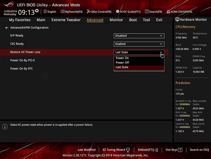Click the back arrow to Advanced menu
This screenshot has height=159, width=211.
[x=6, y=28]
